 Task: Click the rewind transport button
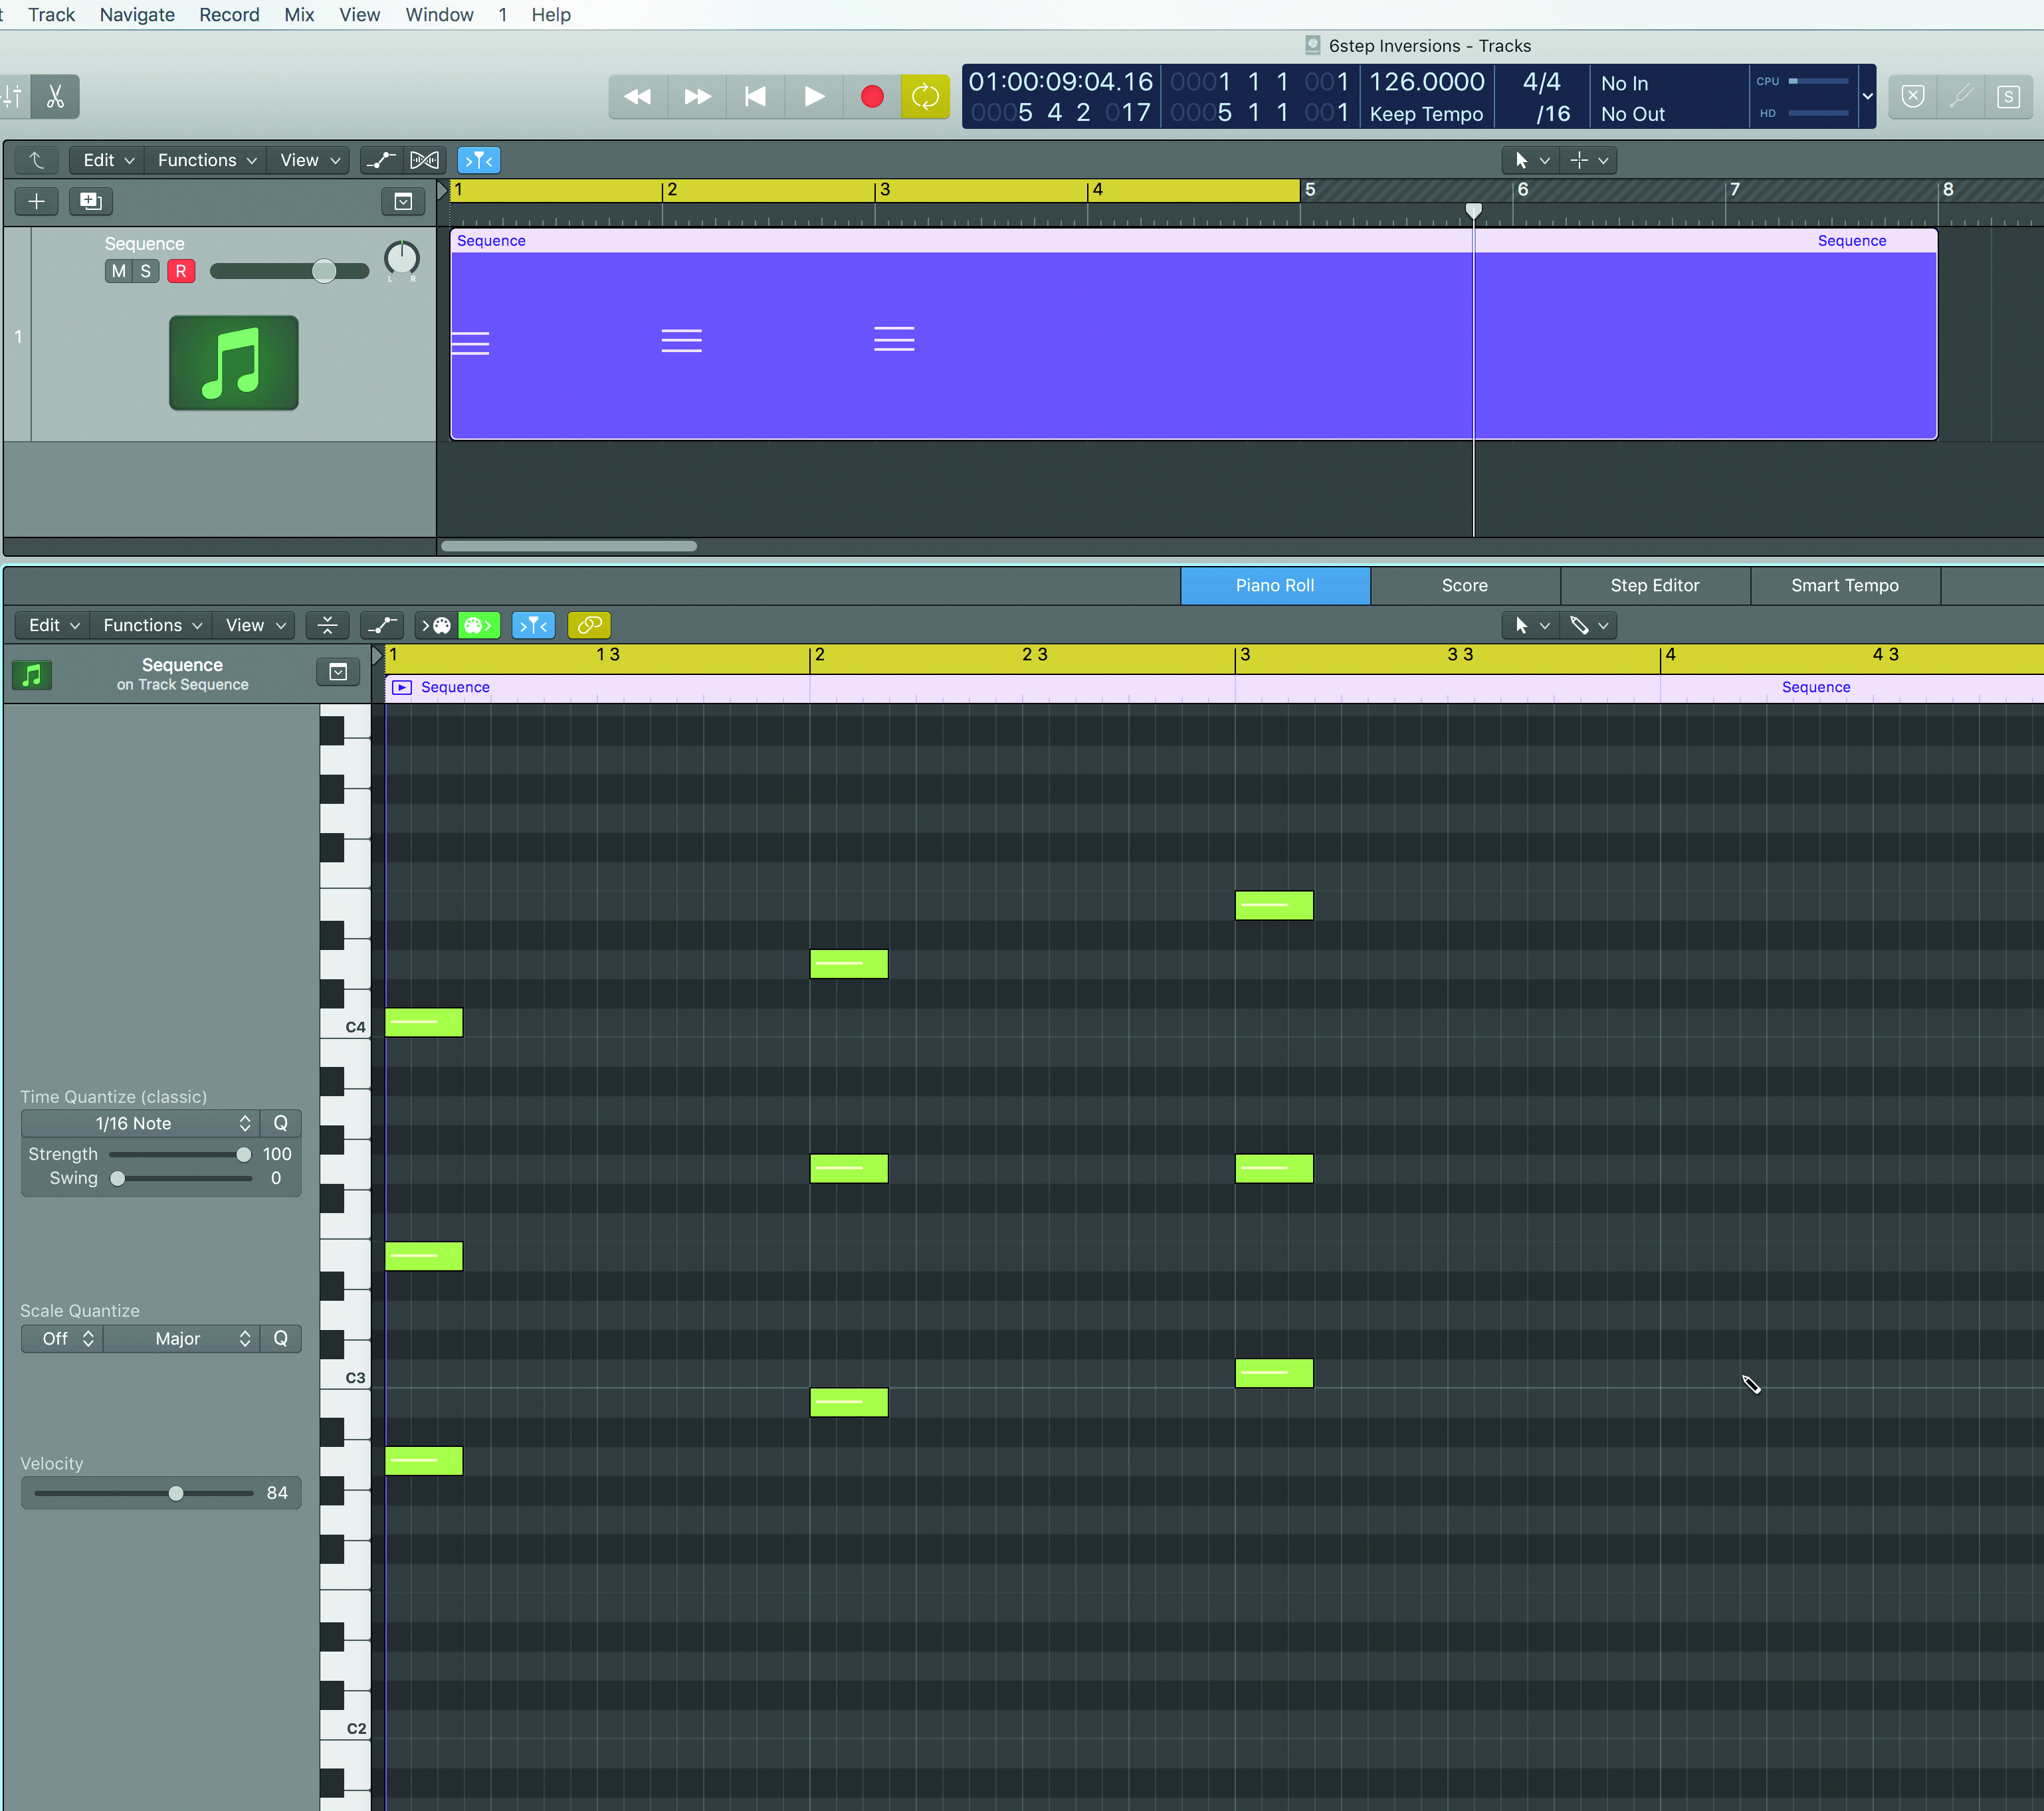tap(637, 96)
